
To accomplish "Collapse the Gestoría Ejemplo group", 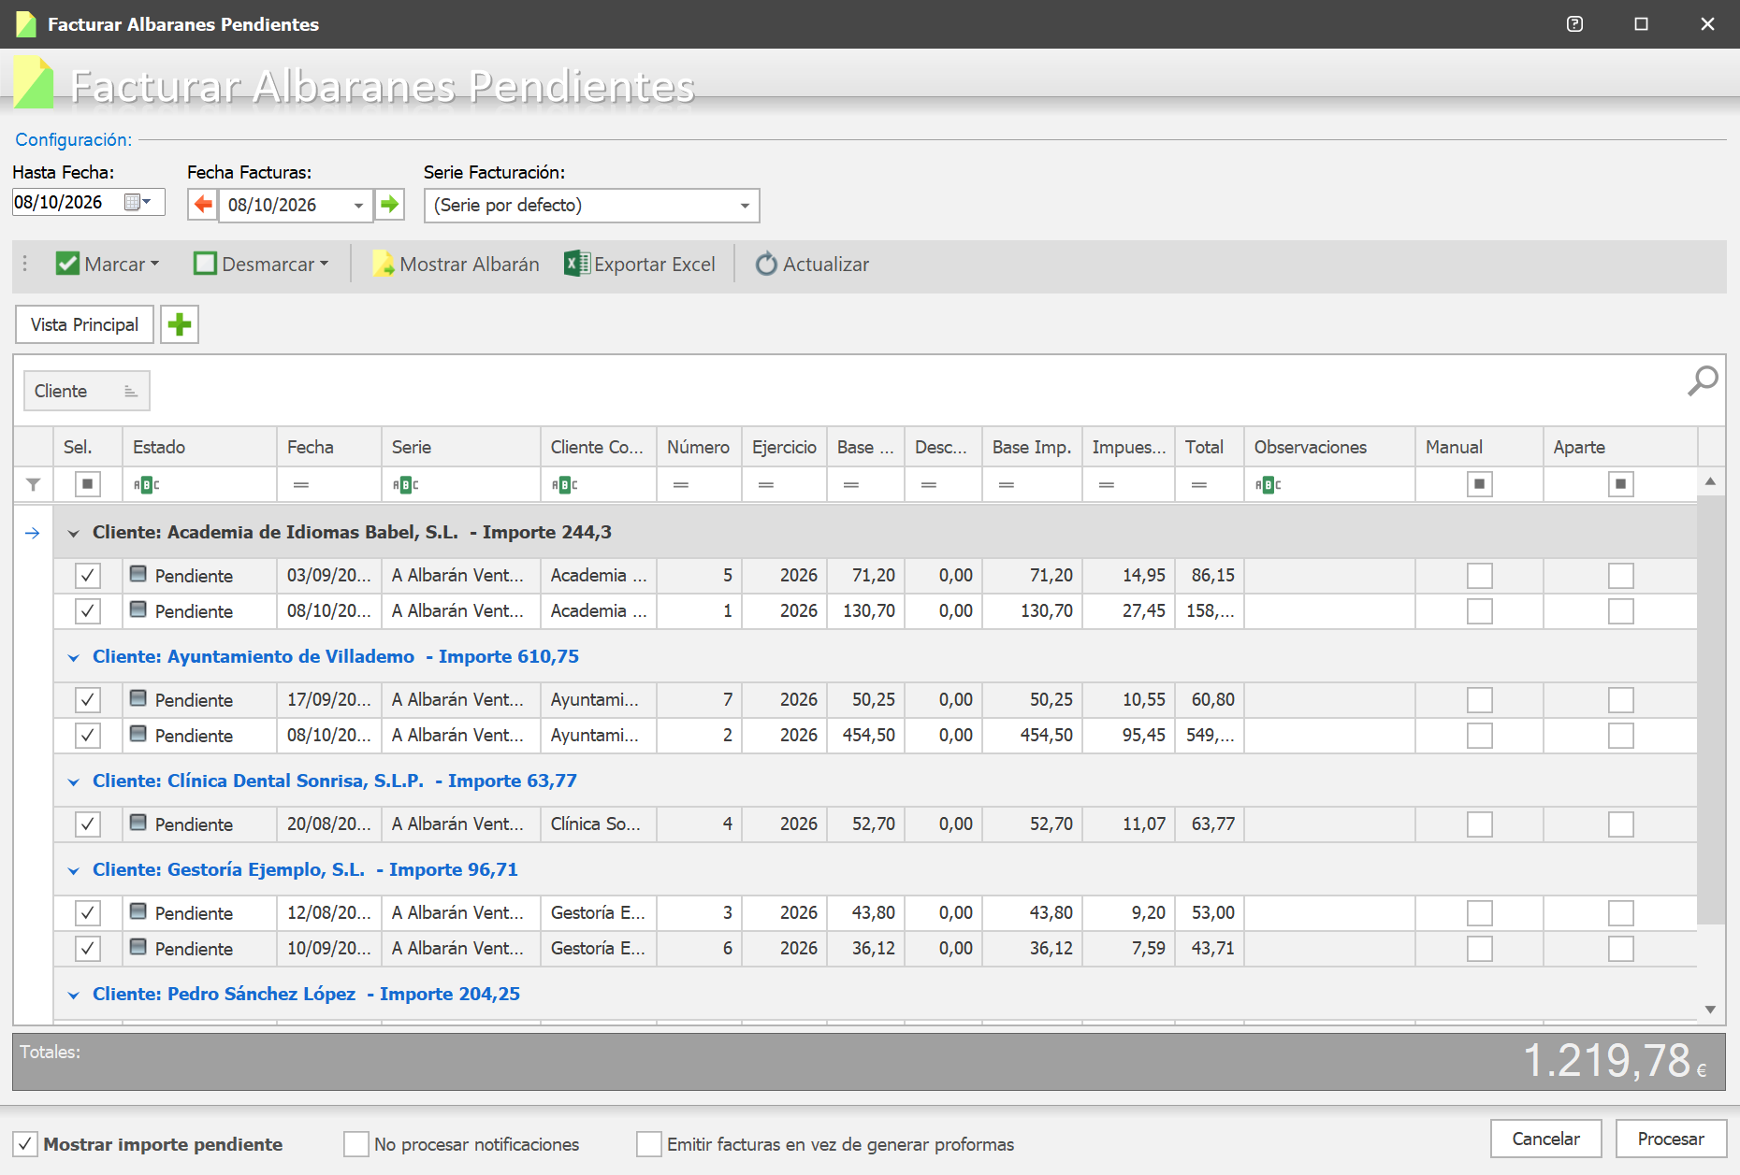I will (74, 870).
